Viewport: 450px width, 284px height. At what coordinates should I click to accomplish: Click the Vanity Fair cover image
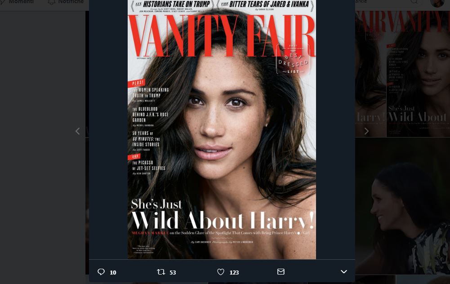click(x=222, y=129)
